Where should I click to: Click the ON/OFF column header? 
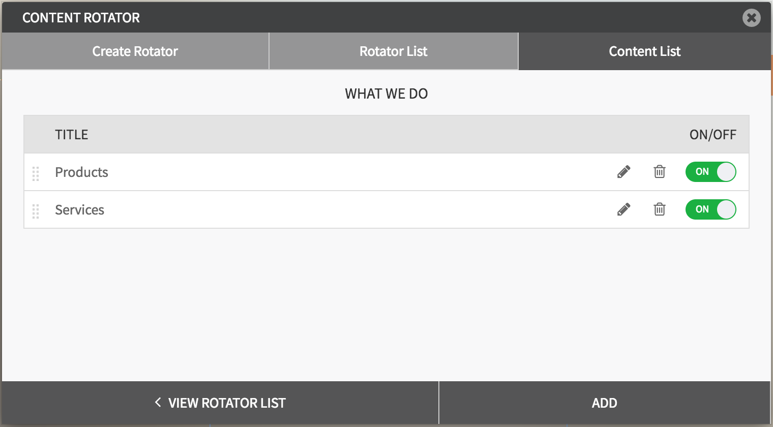point(712,135)
